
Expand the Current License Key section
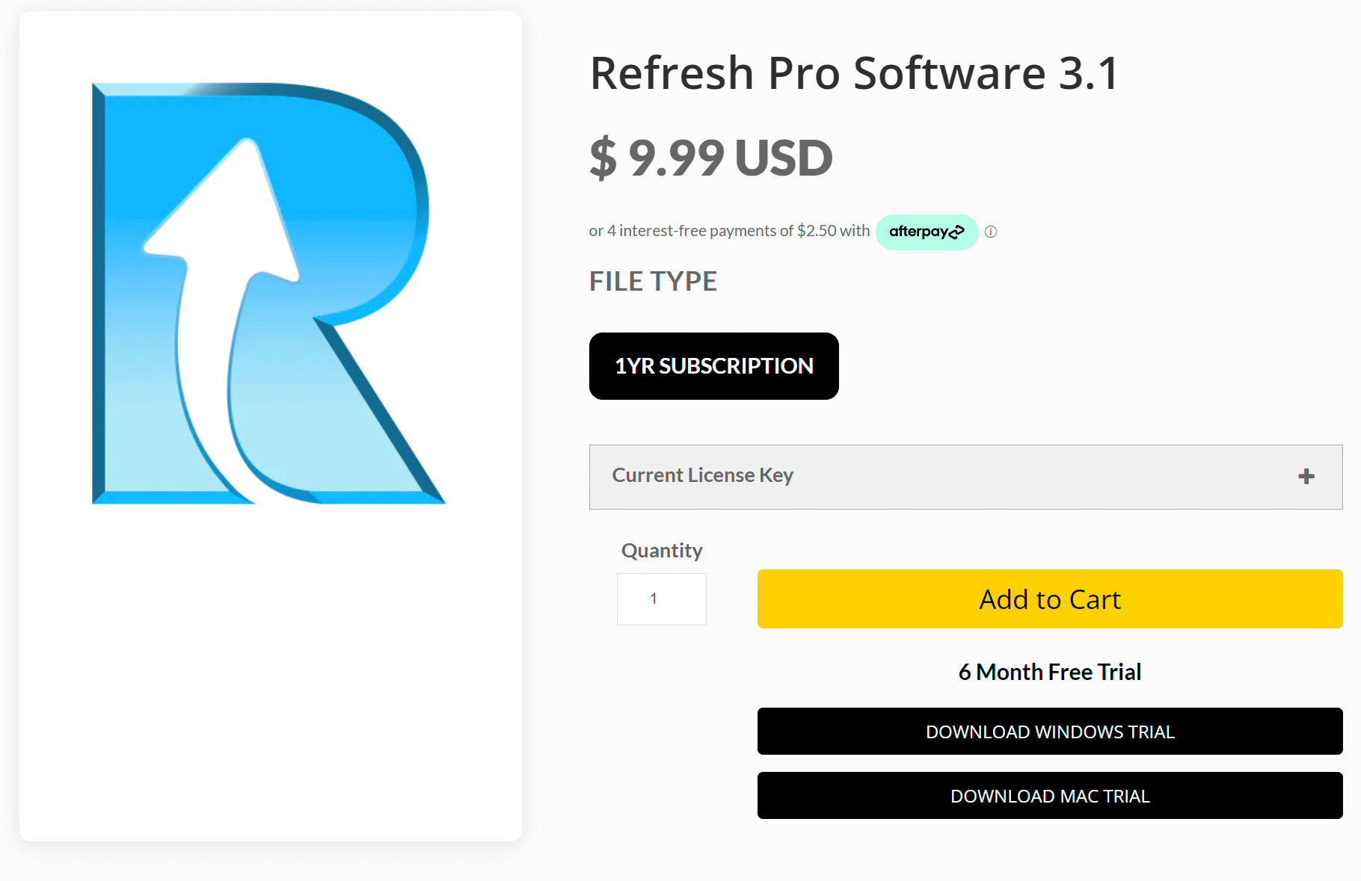coord(965,477)
